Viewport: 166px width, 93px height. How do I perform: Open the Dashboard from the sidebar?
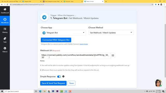coord(5,11)
